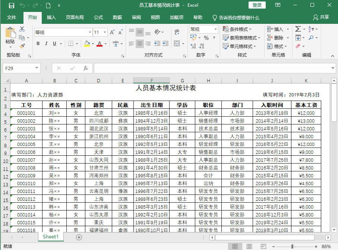338x250 pixels.
Task: Switch to Normal view in status bar
Action: (235, 246)
